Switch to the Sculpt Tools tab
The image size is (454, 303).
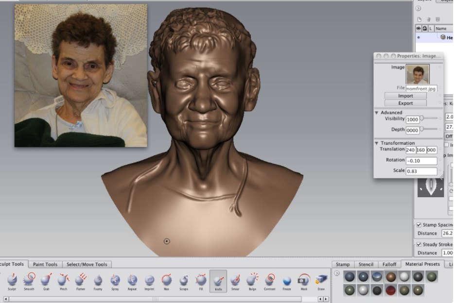[13, 264]
